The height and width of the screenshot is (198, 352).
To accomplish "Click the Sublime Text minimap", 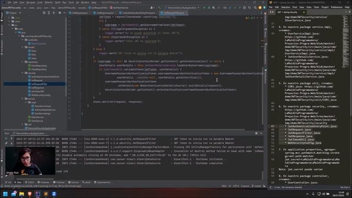I will click(346, 42).
